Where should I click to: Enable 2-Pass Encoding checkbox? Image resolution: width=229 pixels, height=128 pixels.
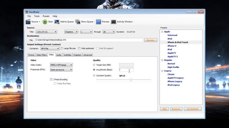pyautogui.click(x=51, y=79)
